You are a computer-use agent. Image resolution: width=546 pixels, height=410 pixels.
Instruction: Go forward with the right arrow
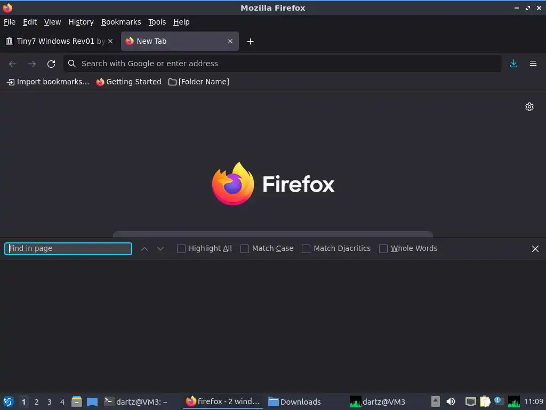(x=32, y=64)
